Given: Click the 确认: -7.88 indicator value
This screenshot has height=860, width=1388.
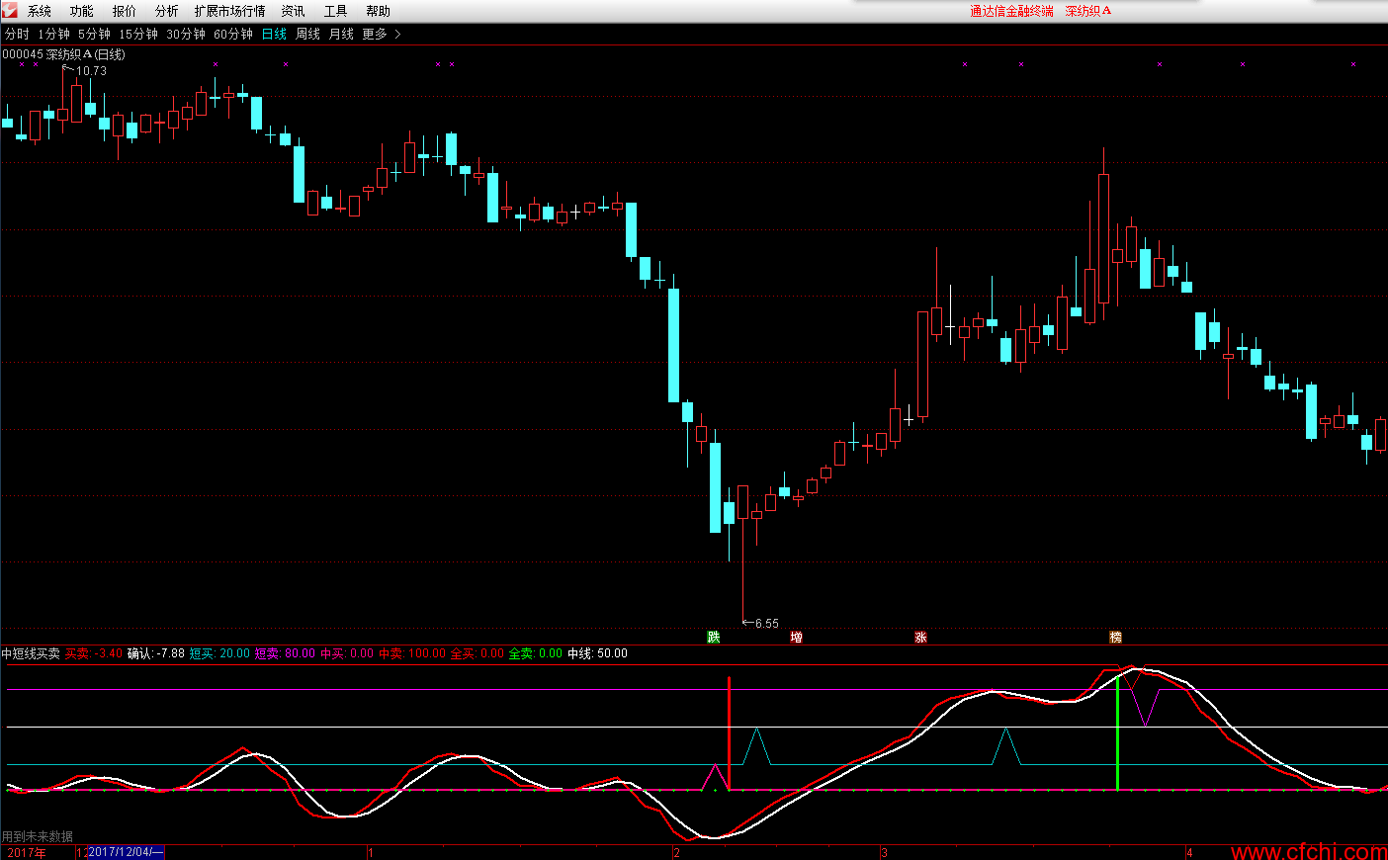Looking at the screenshot, I should point(156,653).
